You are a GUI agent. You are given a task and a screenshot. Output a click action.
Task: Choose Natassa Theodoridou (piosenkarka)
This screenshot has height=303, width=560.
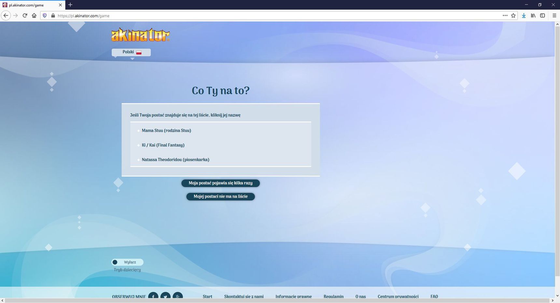175,160
